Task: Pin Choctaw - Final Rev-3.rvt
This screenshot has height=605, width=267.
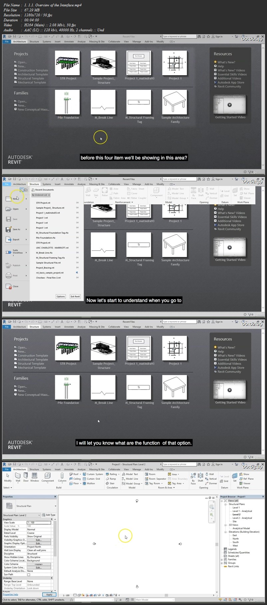Action: coord(77,278)
